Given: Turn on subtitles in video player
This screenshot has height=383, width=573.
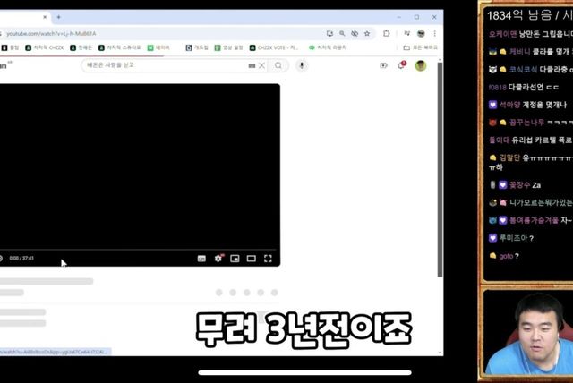Looking at the screenshot, I should click(x=201, y=259).
